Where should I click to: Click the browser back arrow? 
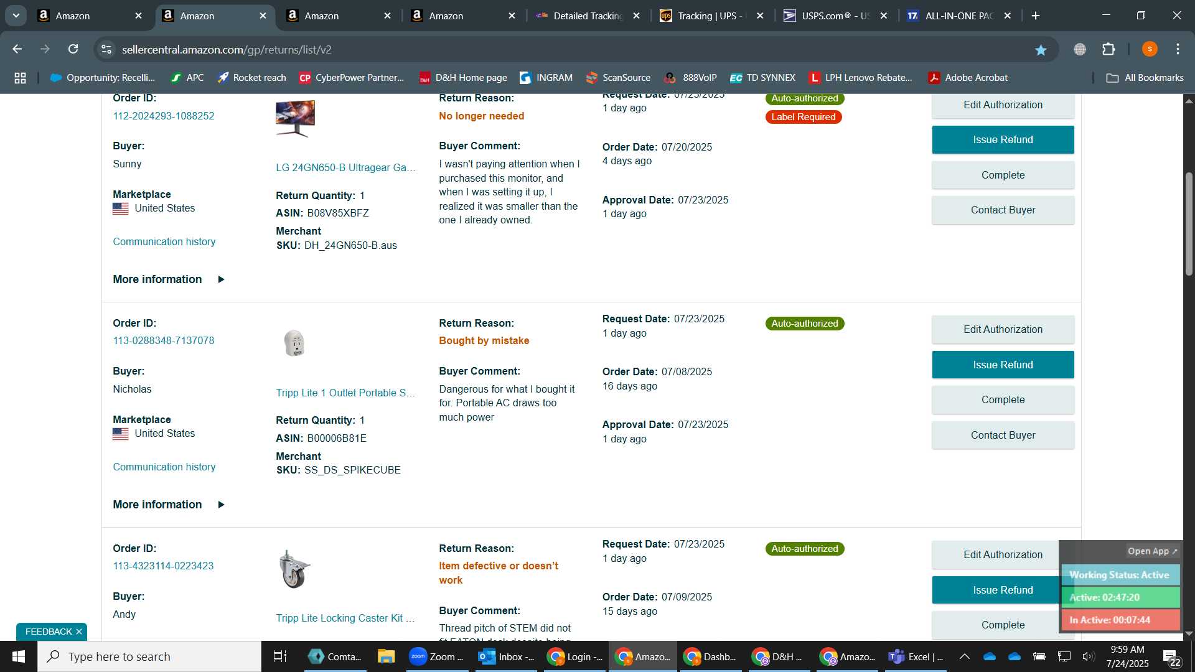[17, 49]
